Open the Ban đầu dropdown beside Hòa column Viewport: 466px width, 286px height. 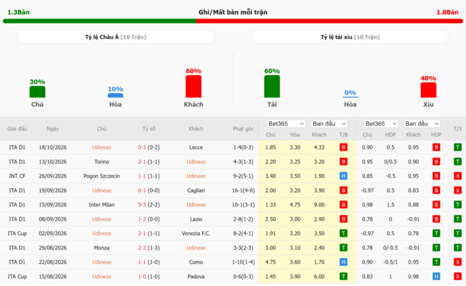click(x=329, y=123)
